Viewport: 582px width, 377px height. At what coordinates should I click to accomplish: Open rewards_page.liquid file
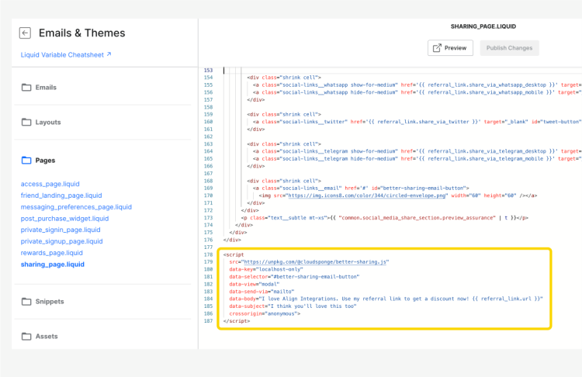[x=51, y=253]
